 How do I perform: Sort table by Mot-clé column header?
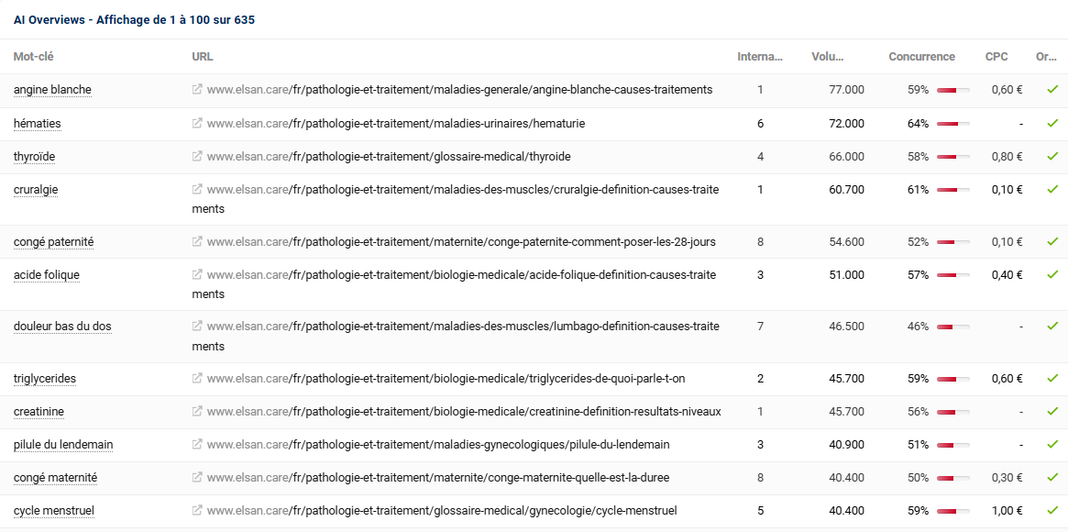(x=33, y=57)
